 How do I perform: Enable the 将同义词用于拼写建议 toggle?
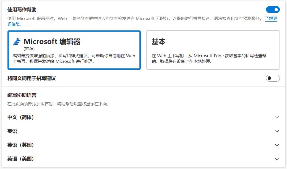[x=273, y=78]
